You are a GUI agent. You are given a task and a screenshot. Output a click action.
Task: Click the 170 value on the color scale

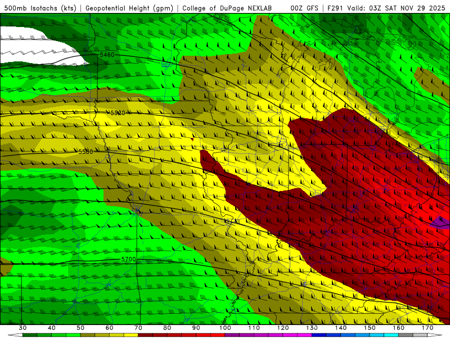[428, 328]
